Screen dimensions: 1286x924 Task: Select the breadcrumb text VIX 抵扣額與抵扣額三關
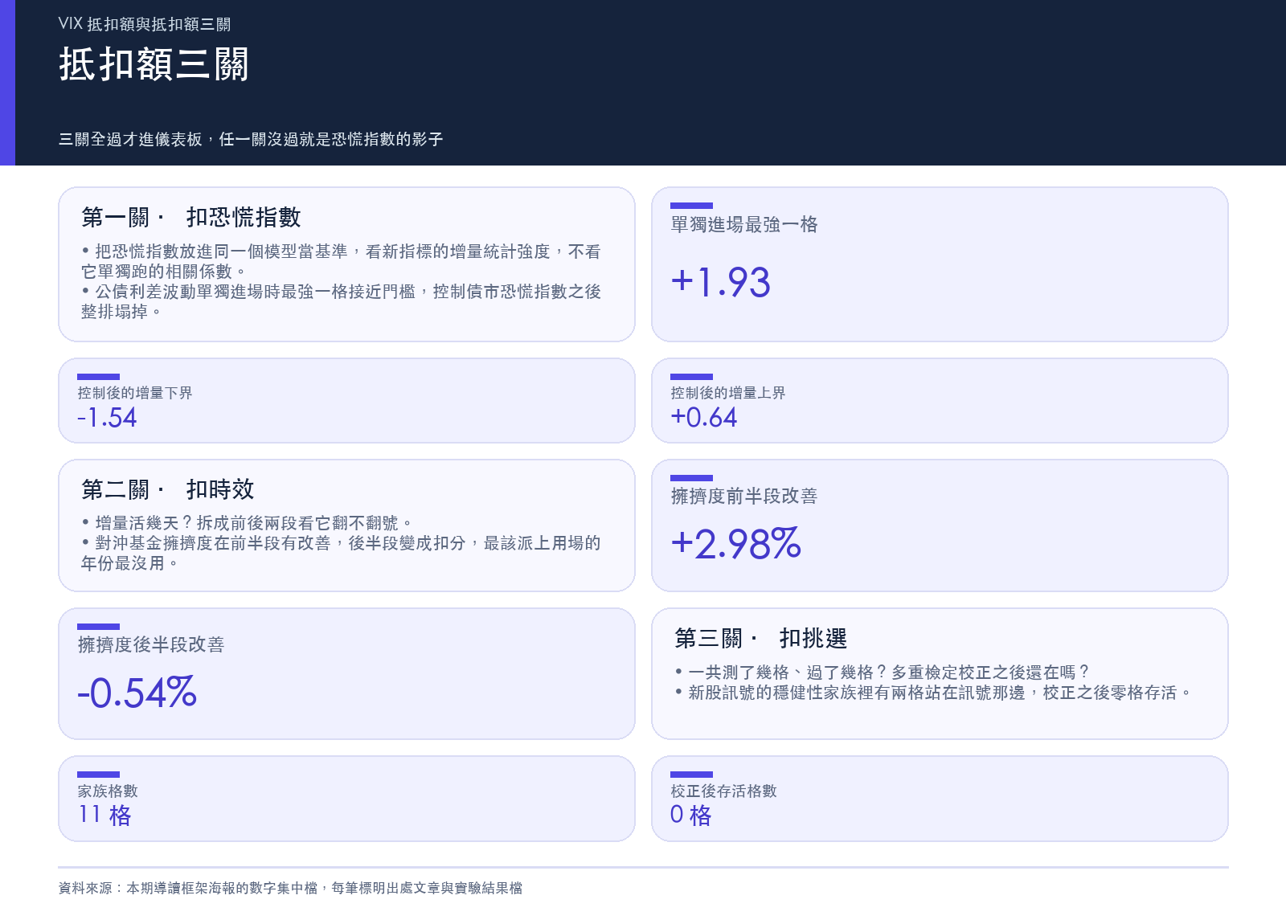[x=145, y=24]
